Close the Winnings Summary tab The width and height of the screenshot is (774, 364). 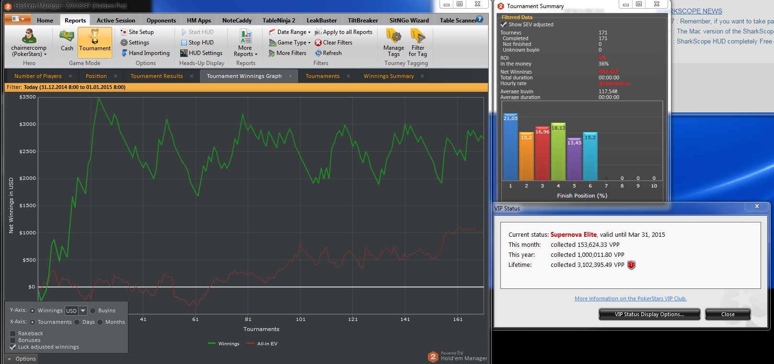[422, 76]
